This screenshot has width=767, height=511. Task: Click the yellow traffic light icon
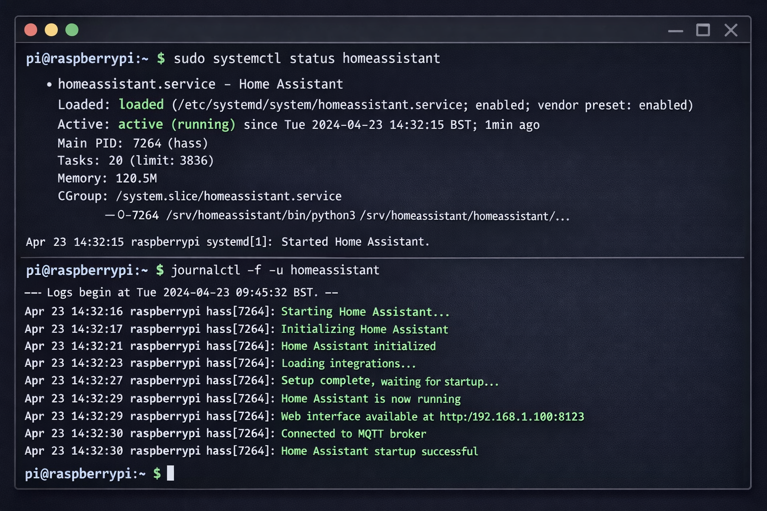click(51, 29)
